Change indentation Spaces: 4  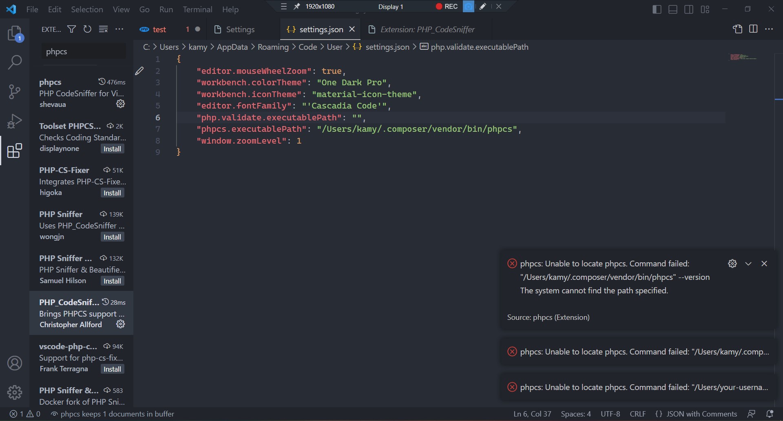click(x=576, y=414)
